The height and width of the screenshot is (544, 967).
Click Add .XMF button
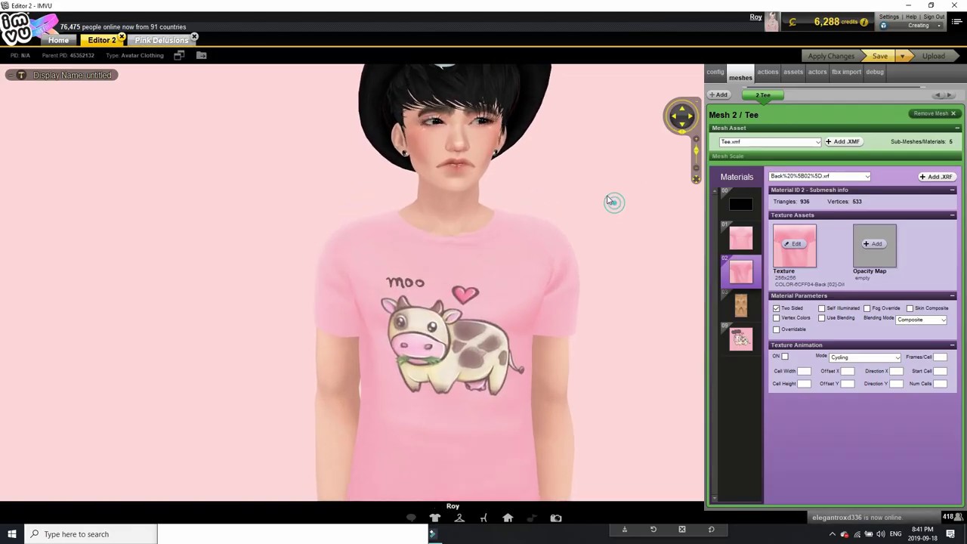[842, 142]
